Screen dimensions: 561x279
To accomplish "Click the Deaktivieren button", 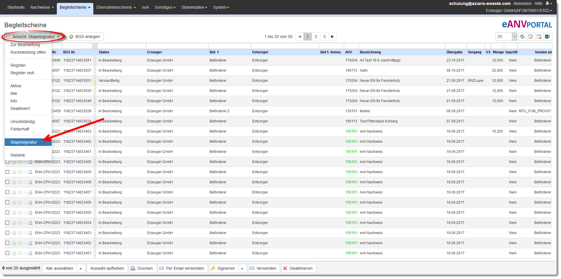I will click(x=298, y=268).
